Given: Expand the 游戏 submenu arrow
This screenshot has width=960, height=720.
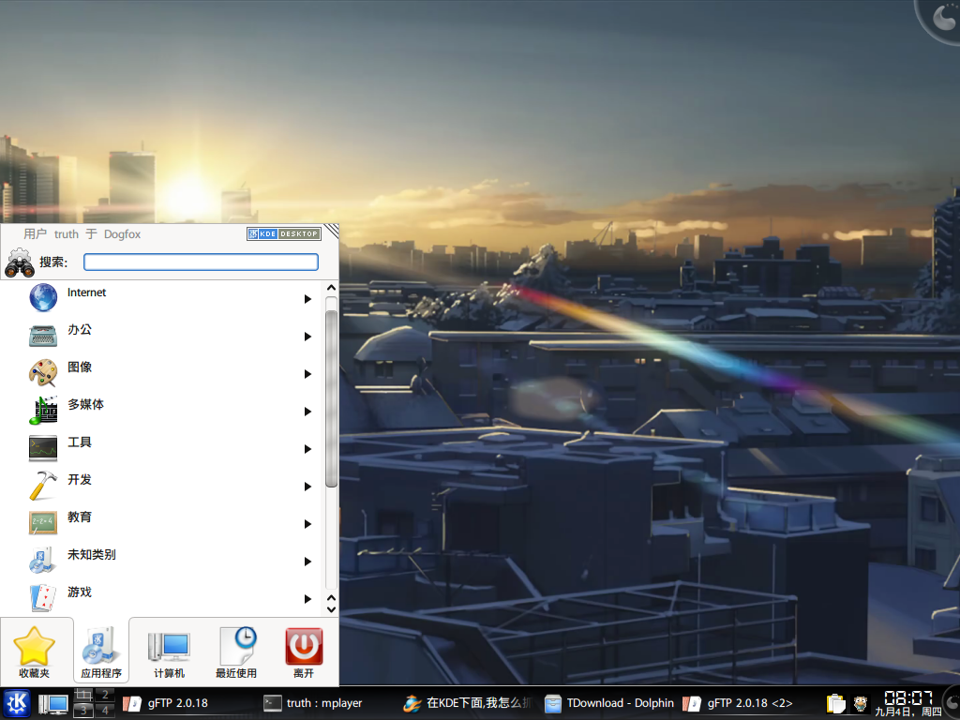Looking at the screenshot, I should (x=307, y=599).
